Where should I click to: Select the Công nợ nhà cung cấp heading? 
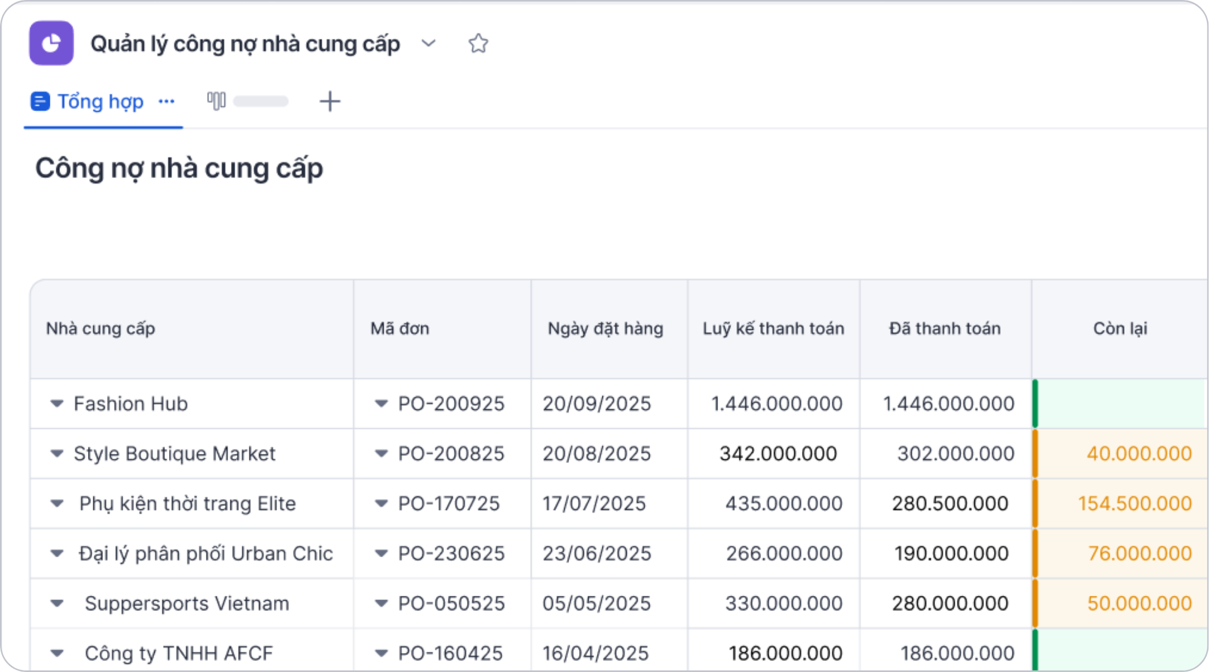(179, 169)
